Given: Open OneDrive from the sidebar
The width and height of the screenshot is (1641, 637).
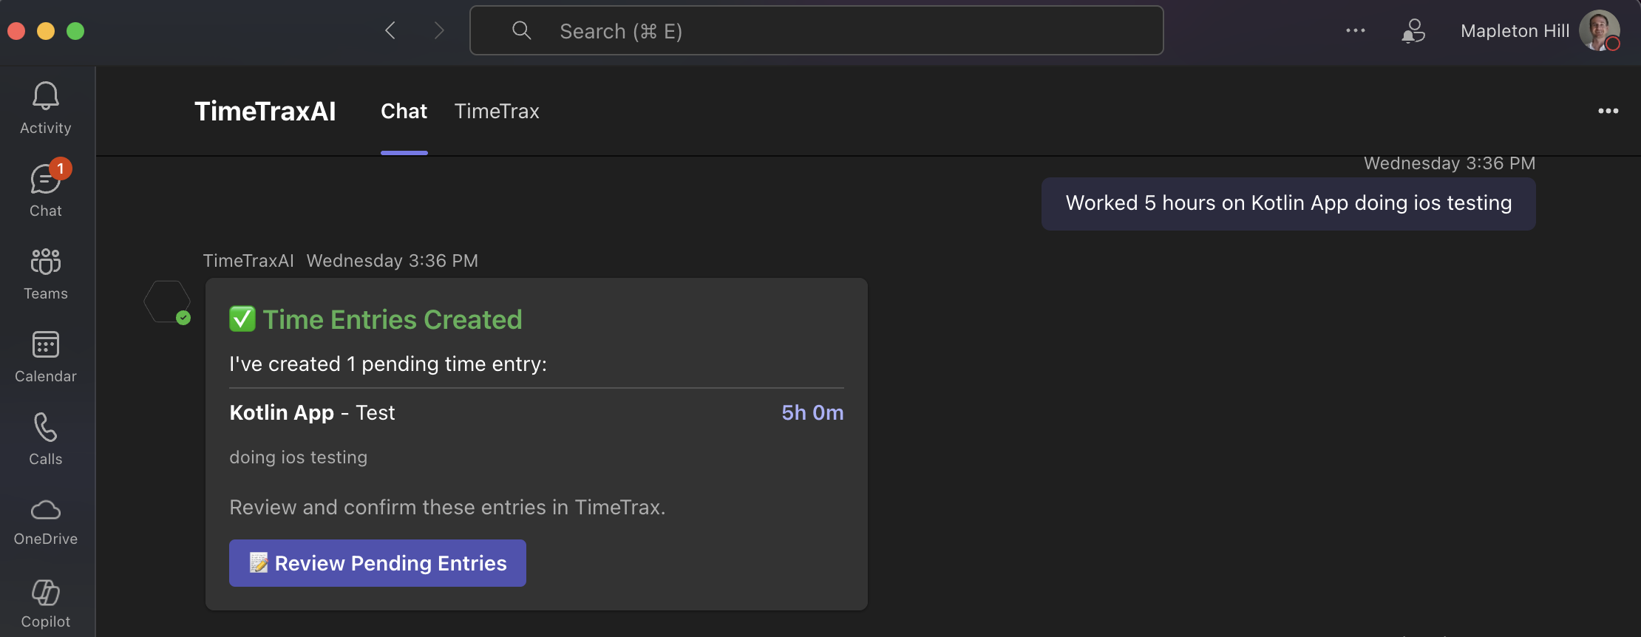Looking at the screenshot, I should (45, 521).
